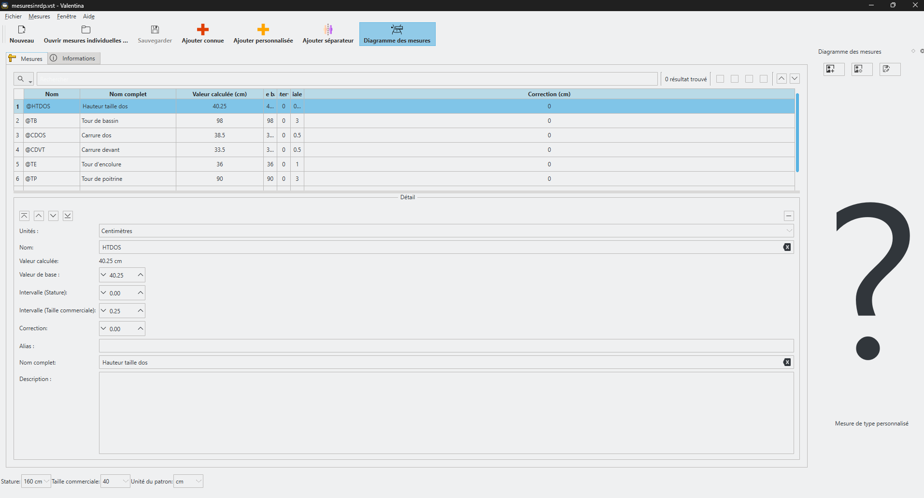Viewport: 924px width, 498px height.
Task: Open individual measurements with Ouvrir mesures individuelles
Action: click(85, 34)
